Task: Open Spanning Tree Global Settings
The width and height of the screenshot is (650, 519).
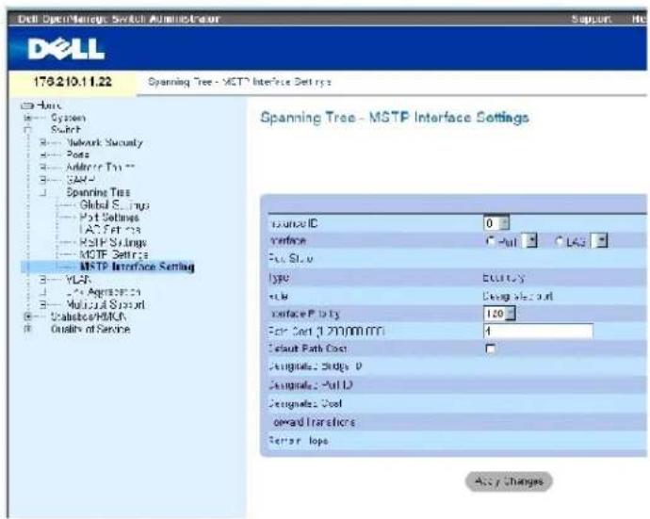Action: coord(114,204)
